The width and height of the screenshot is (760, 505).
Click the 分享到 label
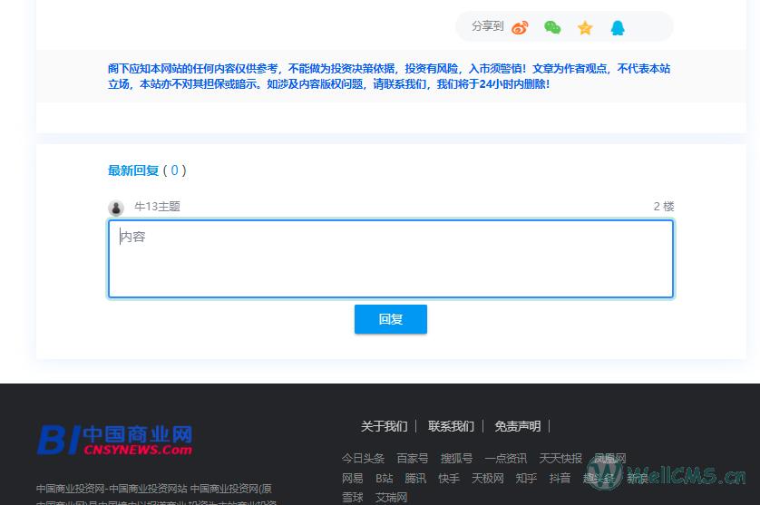488,26
